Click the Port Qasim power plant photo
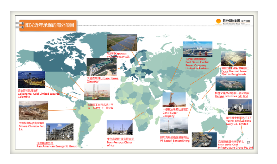277x164 pixels. [x=198, y=49]
